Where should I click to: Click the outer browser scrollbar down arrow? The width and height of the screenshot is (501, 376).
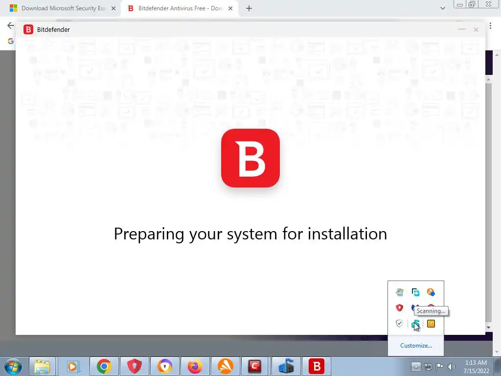click(497, 352)
